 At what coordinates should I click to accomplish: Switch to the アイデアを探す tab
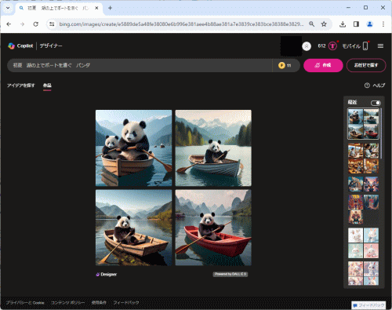[21, 86]
